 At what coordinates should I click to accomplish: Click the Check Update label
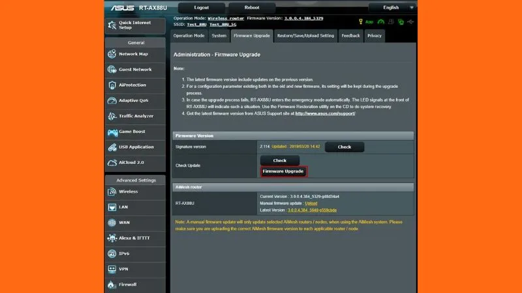(x=188, y=165)
